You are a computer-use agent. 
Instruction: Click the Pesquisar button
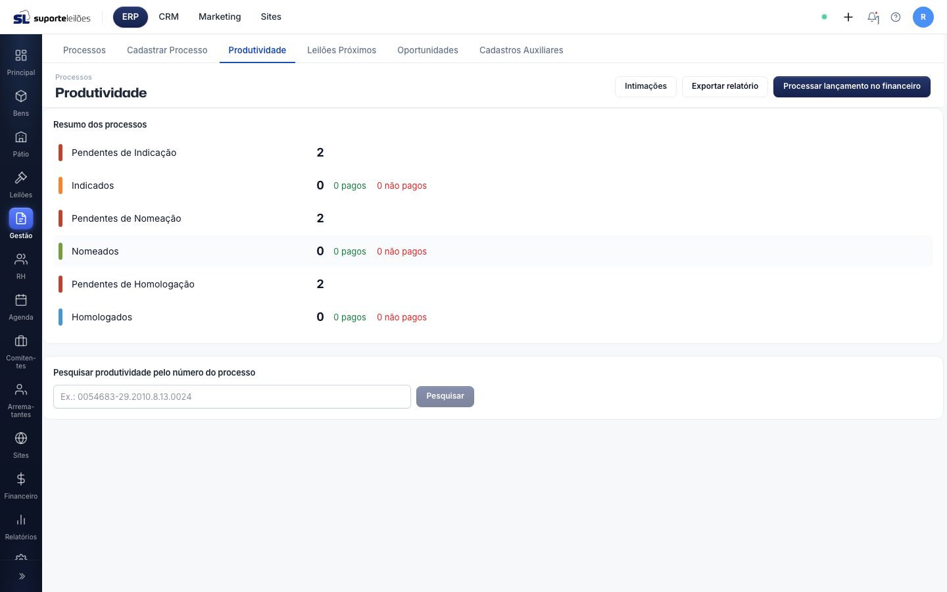tap(445, 397)
